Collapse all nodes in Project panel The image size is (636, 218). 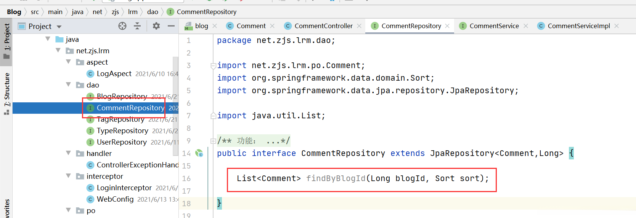[x=137, y=26]
